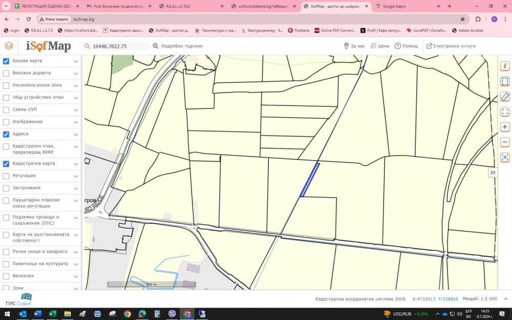Click the locate my position icon

coord(505,157)
